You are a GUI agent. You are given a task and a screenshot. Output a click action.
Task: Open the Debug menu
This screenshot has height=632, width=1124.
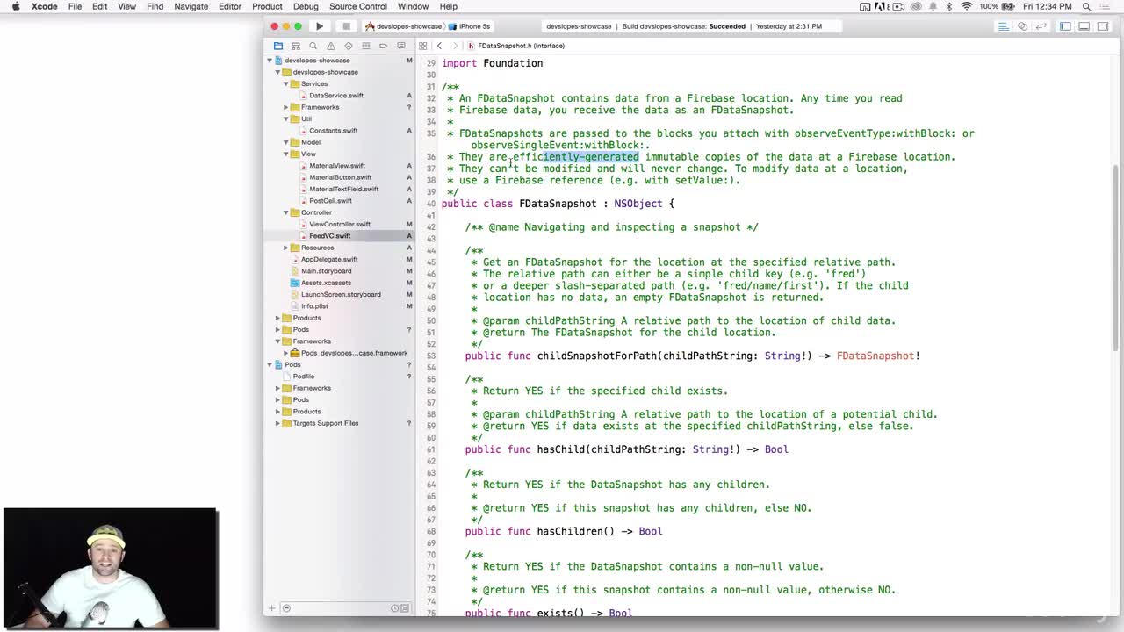pyautogui.click(x=306, y=6)
